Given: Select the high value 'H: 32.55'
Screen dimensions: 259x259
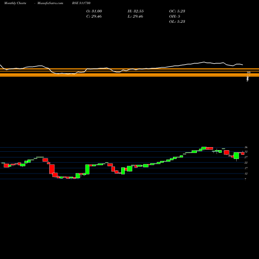Looking at the screenshot, I should pos(136,11).
